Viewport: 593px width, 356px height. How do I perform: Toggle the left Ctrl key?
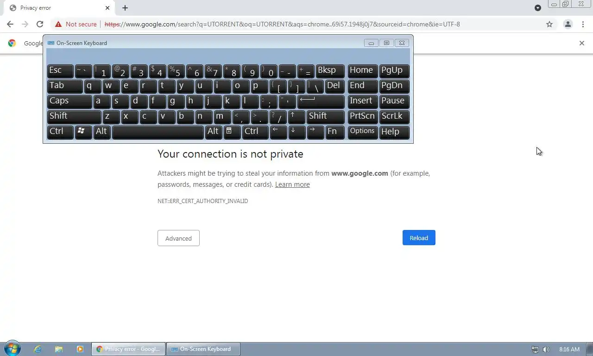[x=60, y=132]
